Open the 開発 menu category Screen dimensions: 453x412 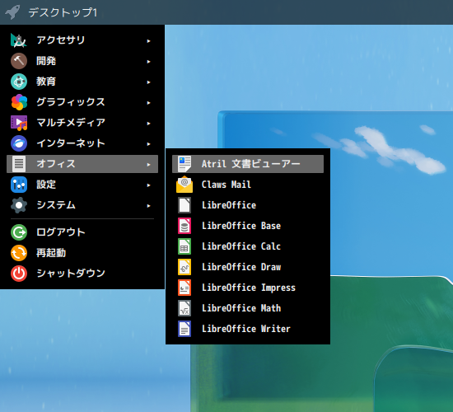pos(82,61)
